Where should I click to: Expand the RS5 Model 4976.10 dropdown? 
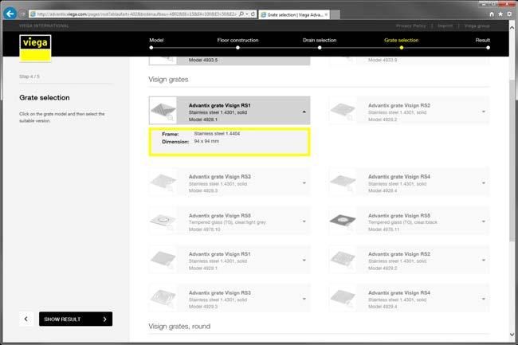pos(304,222)
